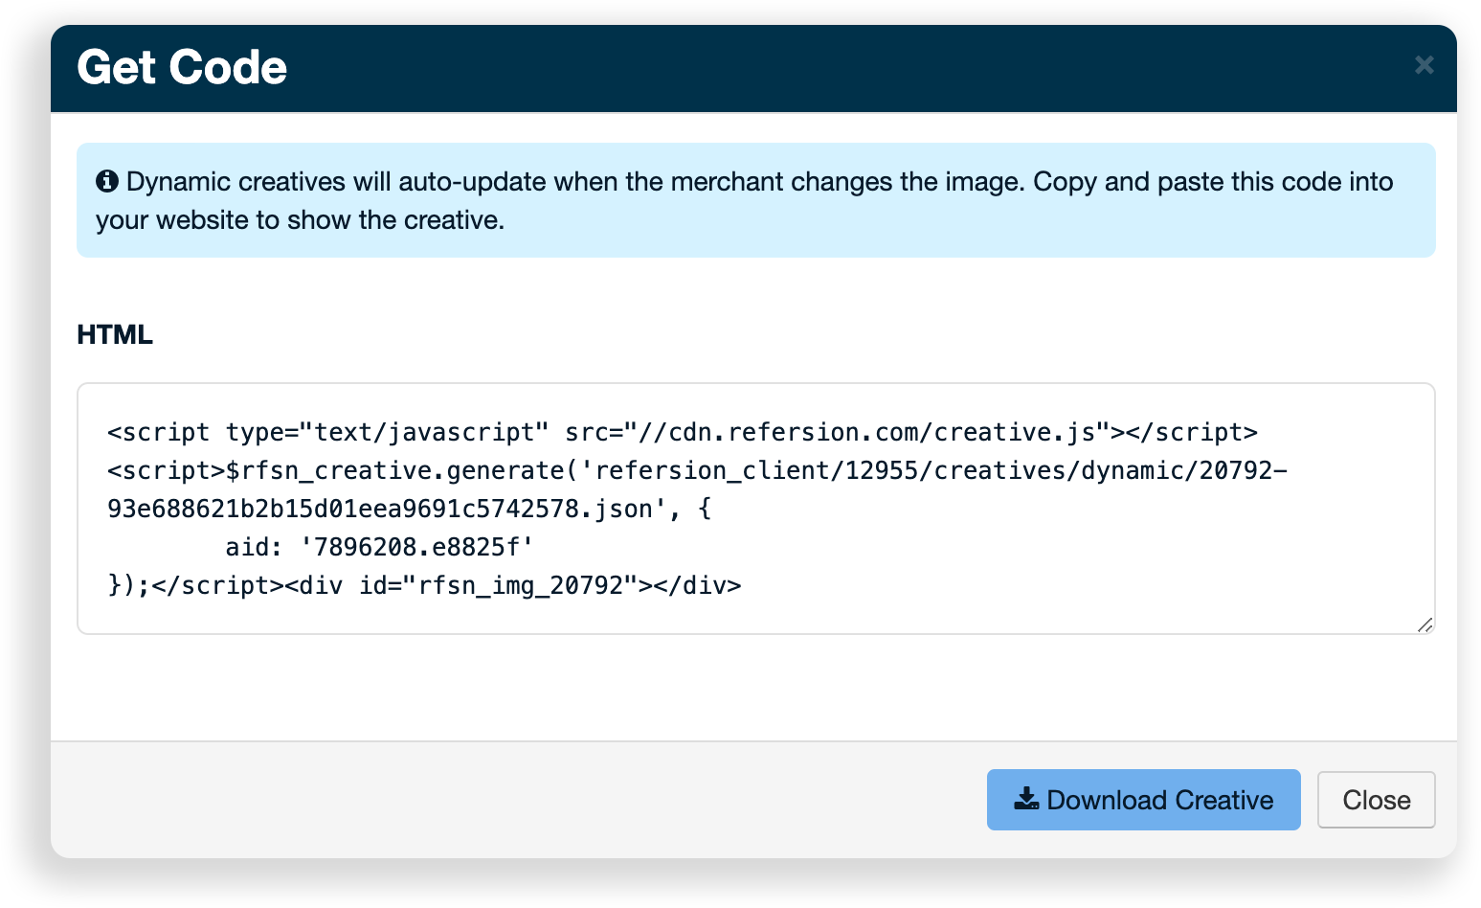
Task: Click the cdn.refersion.com URL in the code
Action: click(866, 432)
